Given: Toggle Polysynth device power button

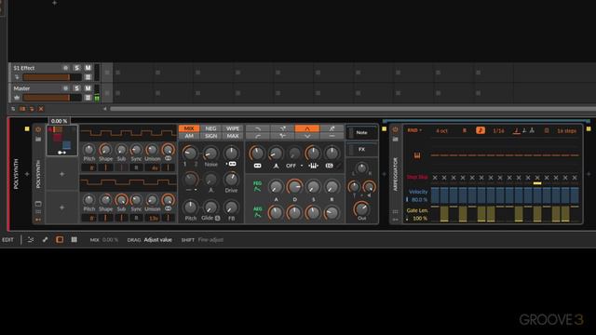Looking at the screenshot, I should (x=38, y=129).
